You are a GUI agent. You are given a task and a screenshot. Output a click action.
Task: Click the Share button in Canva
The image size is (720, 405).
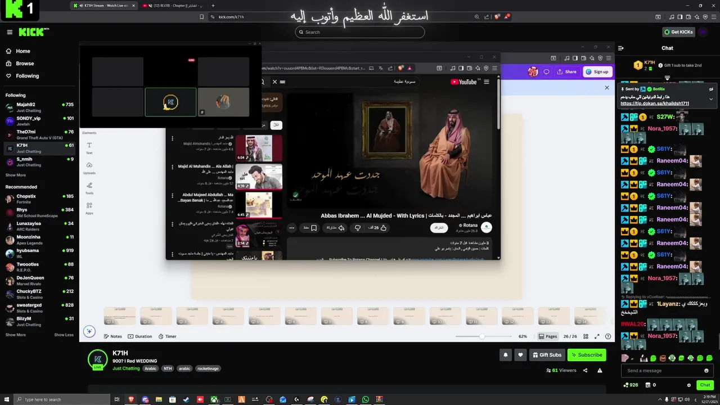566,71
